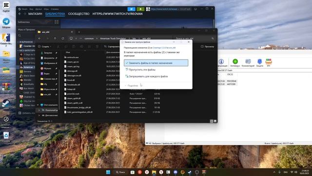Switch to the МАГАЗИН tab in Steam
This screenshot has width=312, height=176.
pos(35,14)
